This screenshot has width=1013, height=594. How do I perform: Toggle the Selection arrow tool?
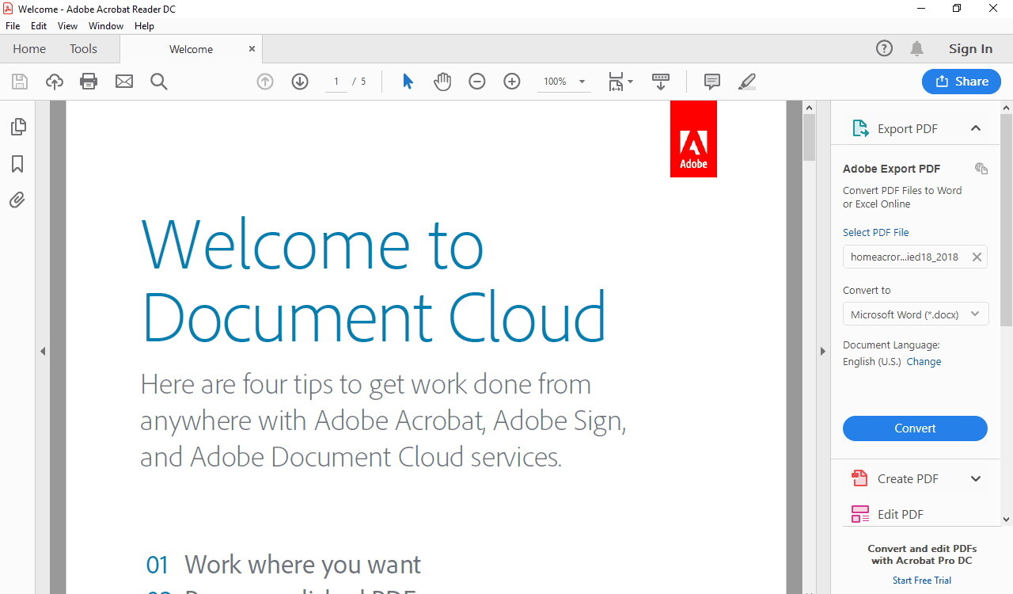coord(407,81)
